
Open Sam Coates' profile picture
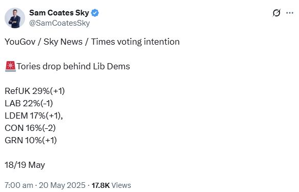tap(15, 18)
